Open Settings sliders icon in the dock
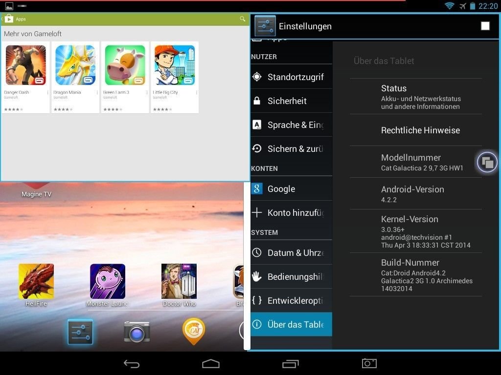The height and width of the screenshot is (375, 501). pos(80,332)
